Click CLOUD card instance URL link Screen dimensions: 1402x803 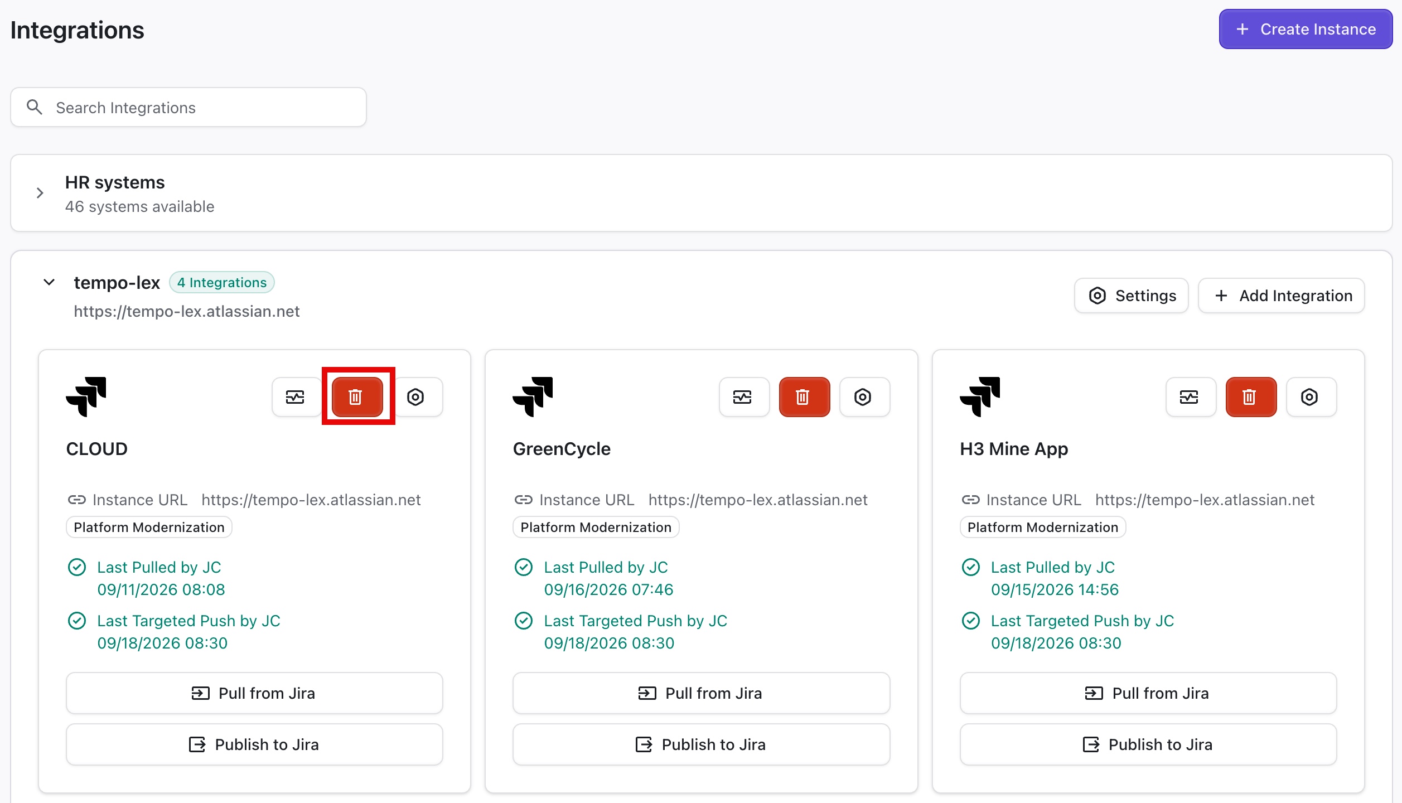(x=311, y=500)
